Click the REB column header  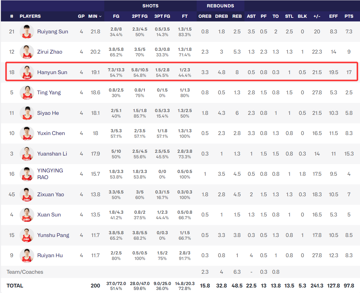(x=237, y=16)
